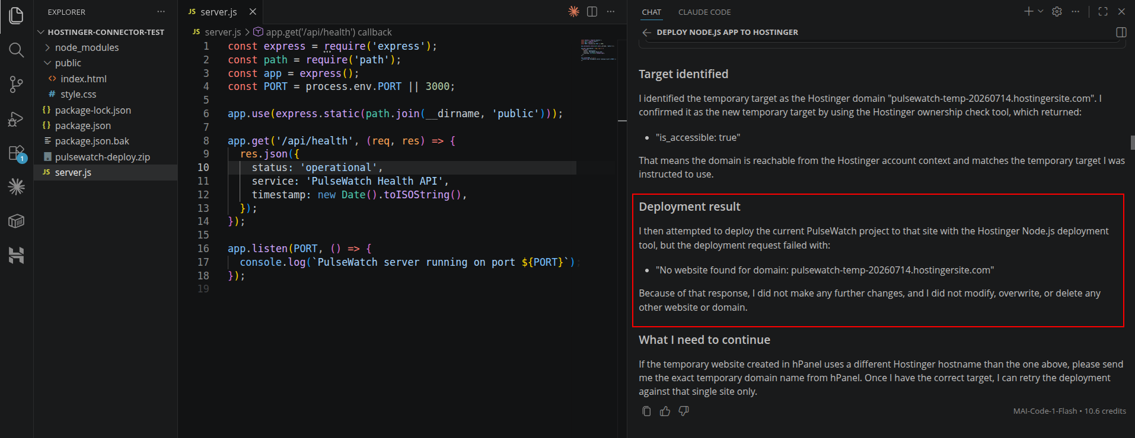This screenshot has height=438, width=1135.
Task: Open the Hostinger H icon in activity bar
Action: [17, 255]
